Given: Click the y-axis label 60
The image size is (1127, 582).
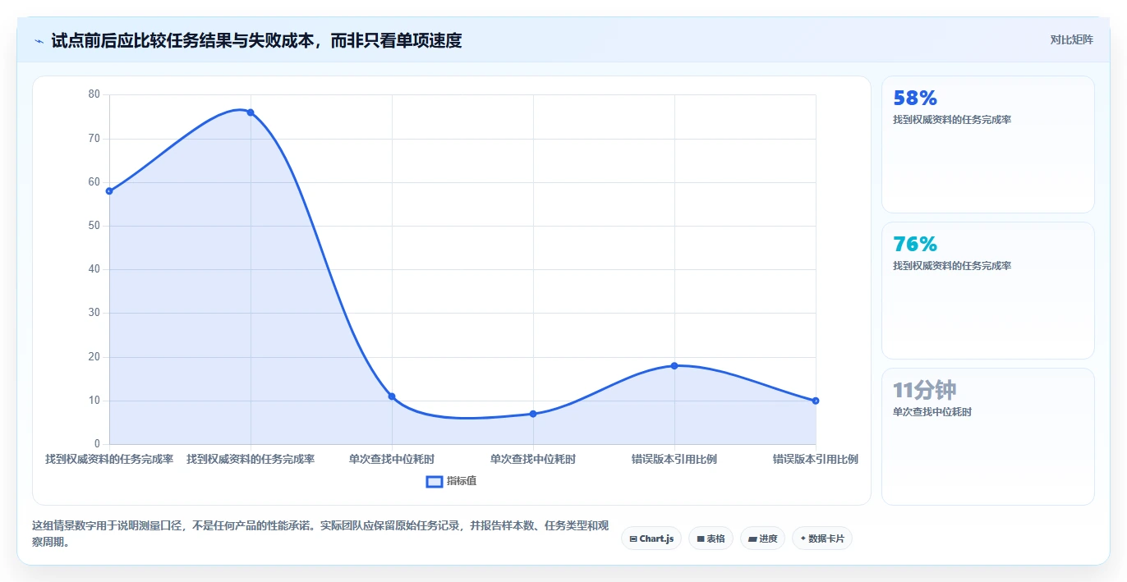Looking at the screenshot, I should coord(94,182).
